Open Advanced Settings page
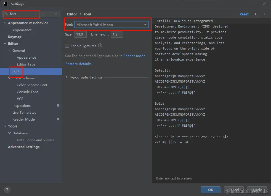Screen dimensions: 271x196 [x=24, y=147]
